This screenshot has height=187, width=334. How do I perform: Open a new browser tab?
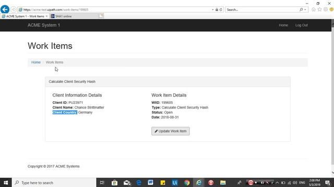pyautogui.click(x=101, y=16)
